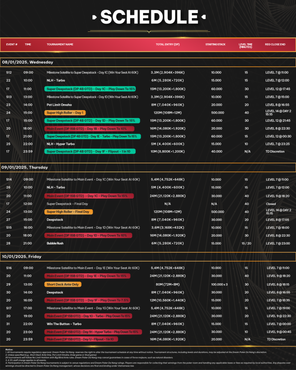The width and height of the screenshot is (296, 370).
Task: Click LEVEL 12 @ 00:30 reg close cell
Action: (278, 136)
